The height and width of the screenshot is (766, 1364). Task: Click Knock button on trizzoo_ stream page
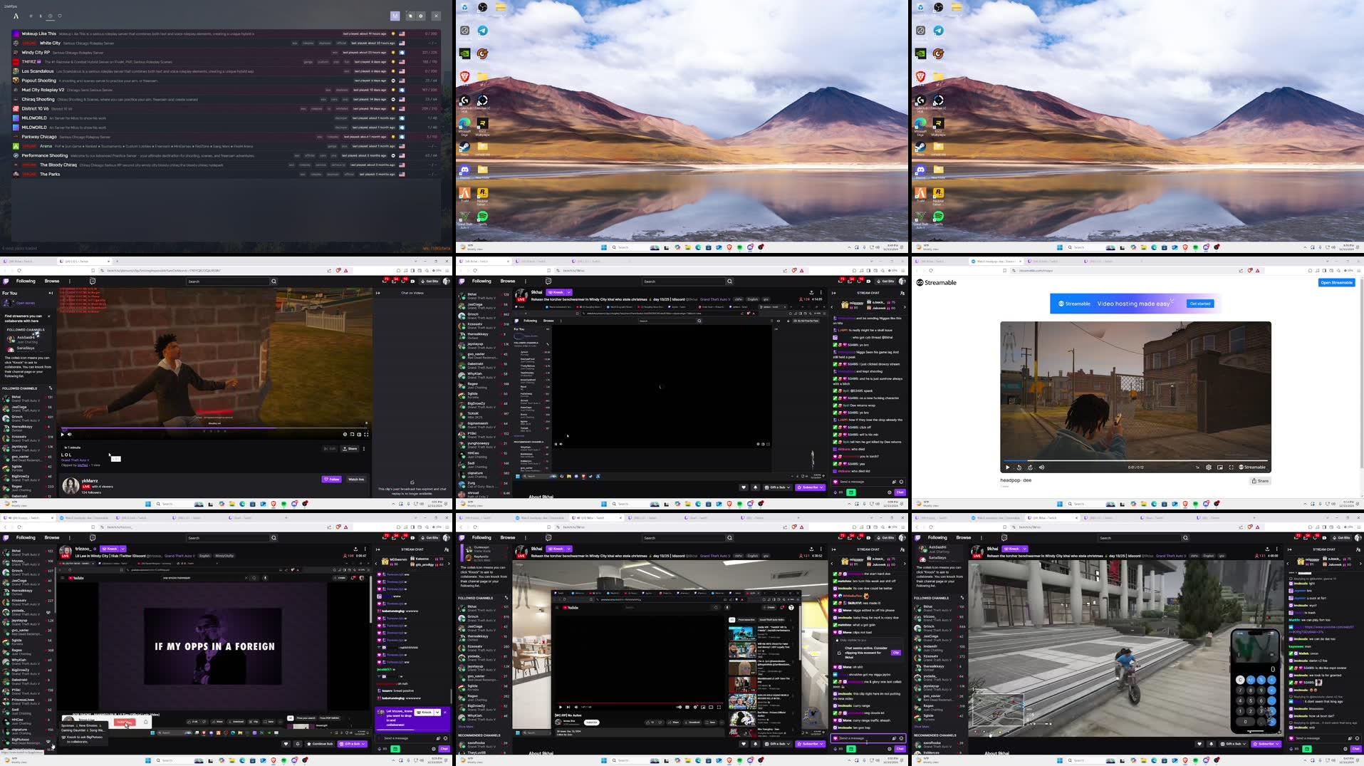click(110, 549)
